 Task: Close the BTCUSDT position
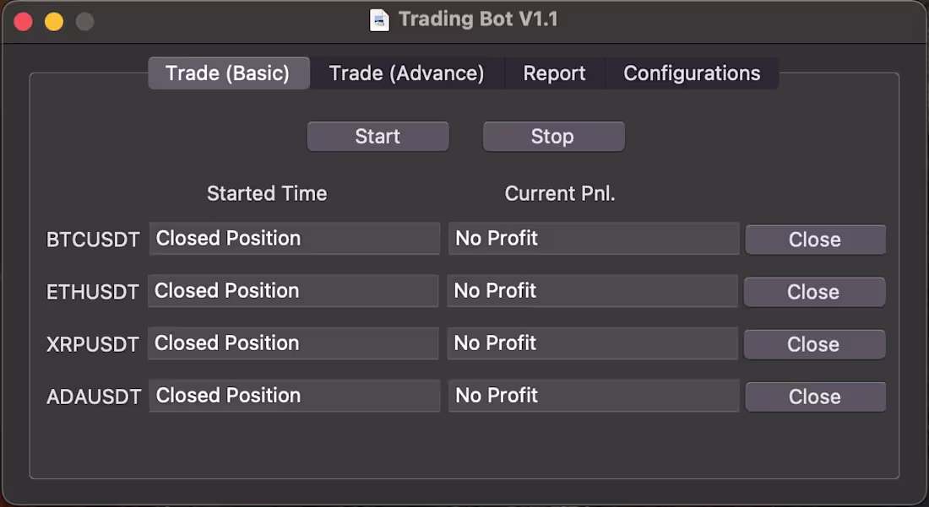pos(815,240)
